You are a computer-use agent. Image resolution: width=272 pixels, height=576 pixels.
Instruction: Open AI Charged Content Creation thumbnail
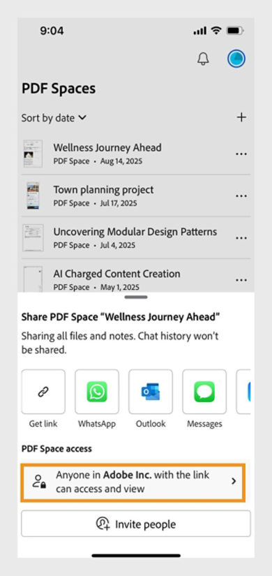point(33,279)
